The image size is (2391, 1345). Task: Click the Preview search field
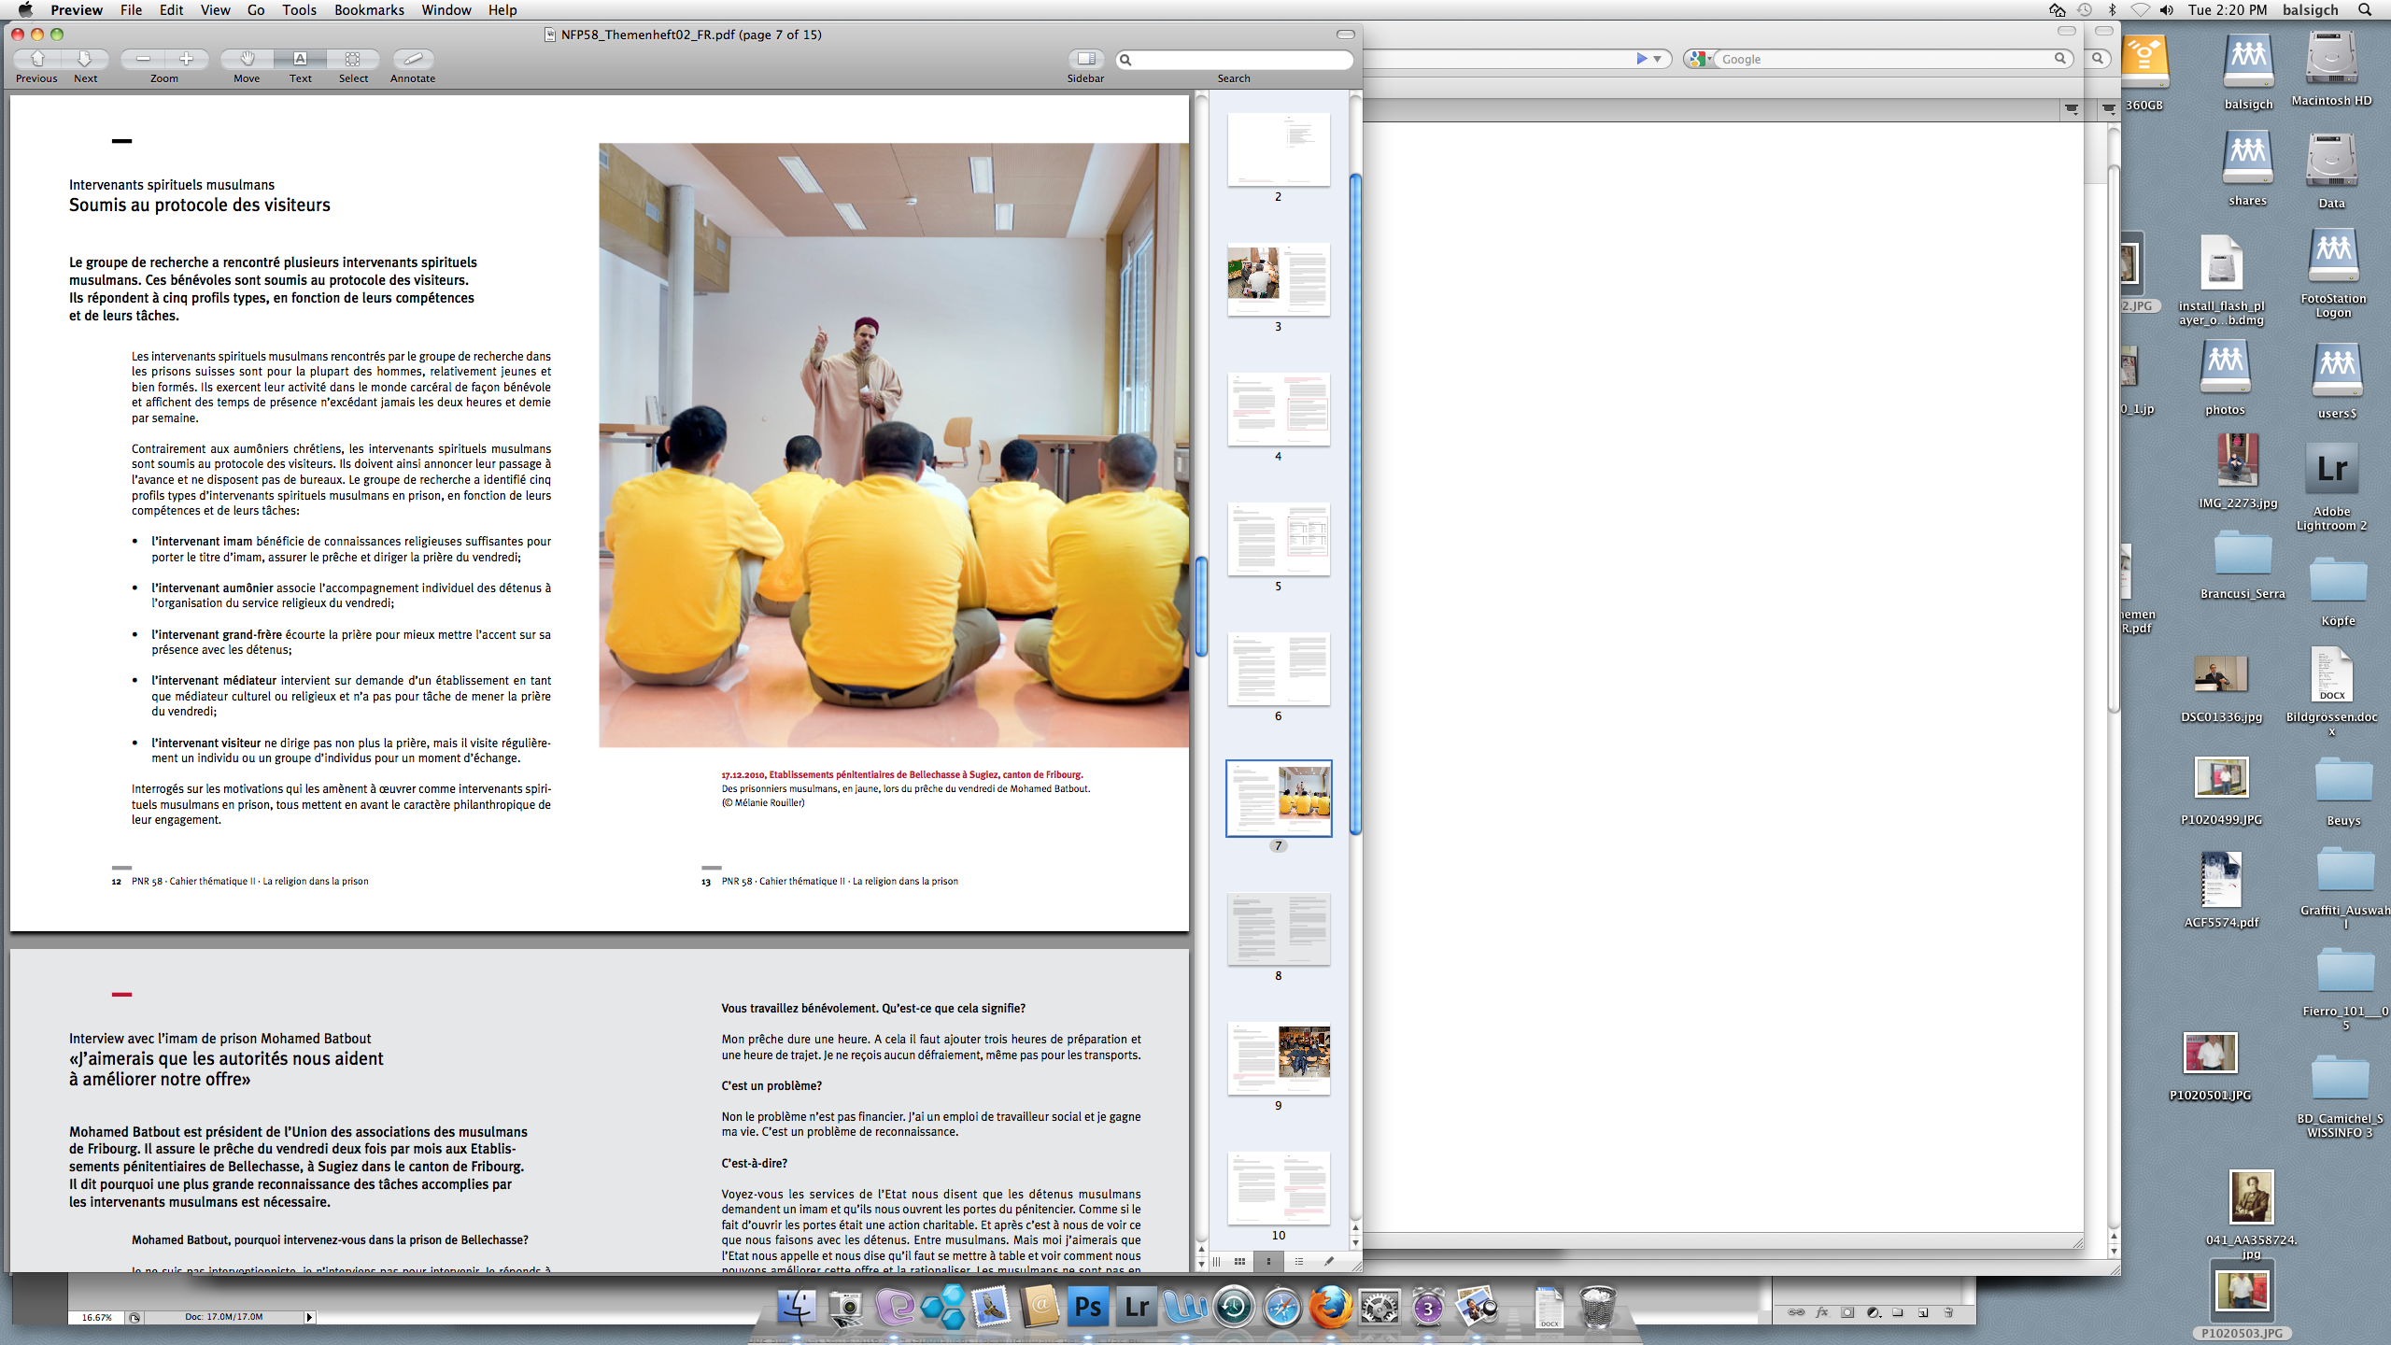pyautogui.click(x=1235, y=60)
